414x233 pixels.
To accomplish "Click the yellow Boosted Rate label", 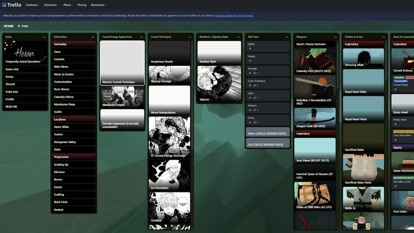I will click(403, 131).
